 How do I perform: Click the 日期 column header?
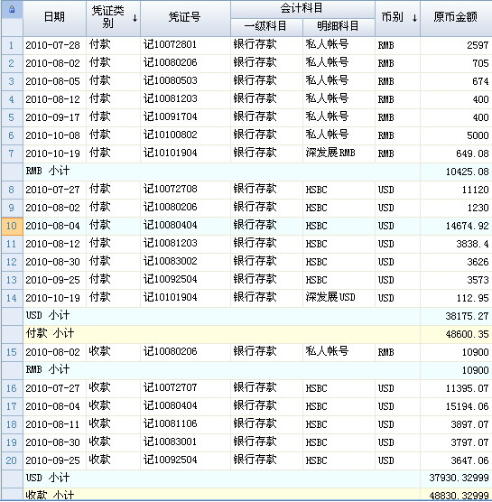pyautogui.click(x=54, y=18)
